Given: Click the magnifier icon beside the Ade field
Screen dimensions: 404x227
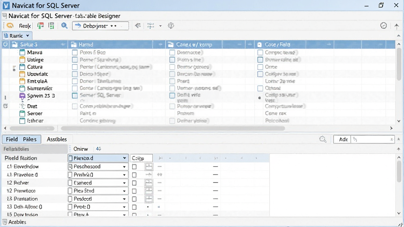Looking at the screenshot, I should 323,139.
